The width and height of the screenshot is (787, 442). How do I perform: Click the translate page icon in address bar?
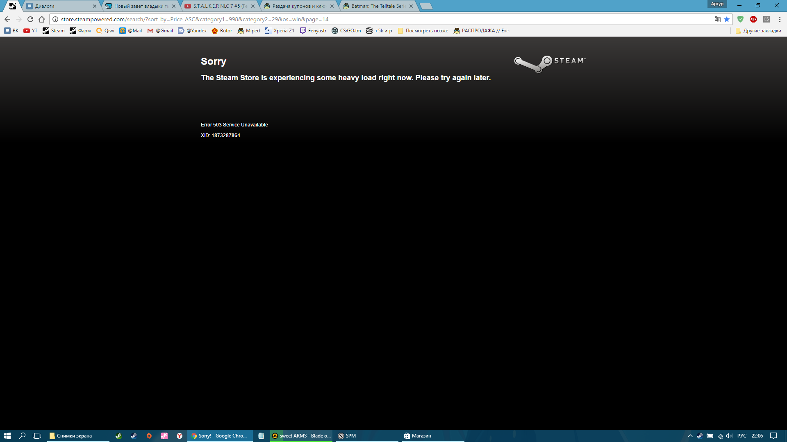pyautogui.click(x=717, y=19)
